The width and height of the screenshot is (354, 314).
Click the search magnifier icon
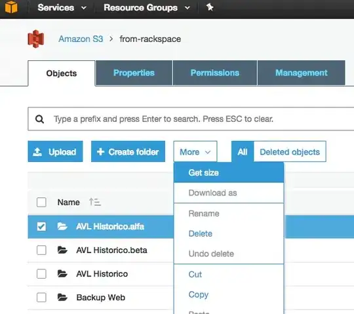pos(40,119)
